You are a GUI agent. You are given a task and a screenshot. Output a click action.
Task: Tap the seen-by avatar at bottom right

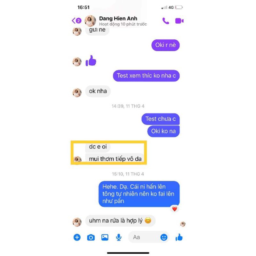point(183,224)
